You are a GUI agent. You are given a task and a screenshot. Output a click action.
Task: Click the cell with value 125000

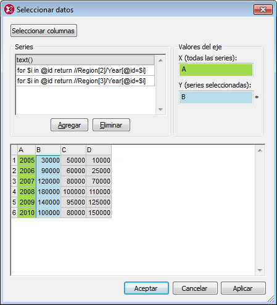[99, 202]
